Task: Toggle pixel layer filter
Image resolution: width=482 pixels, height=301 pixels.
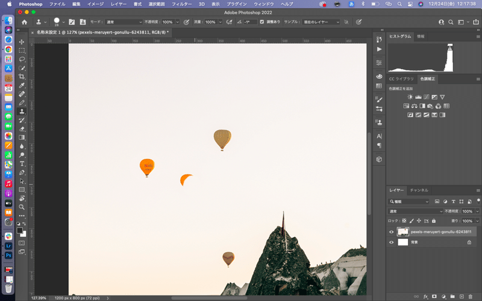Action: (x=437, y=202)
